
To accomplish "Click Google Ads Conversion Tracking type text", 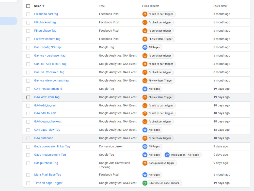I will (x=114, y=165).
